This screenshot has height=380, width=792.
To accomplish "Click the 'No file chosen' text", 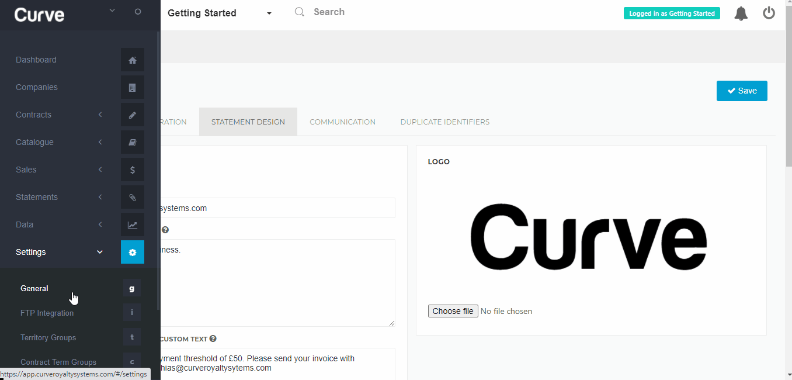I will tap(506, 311).
